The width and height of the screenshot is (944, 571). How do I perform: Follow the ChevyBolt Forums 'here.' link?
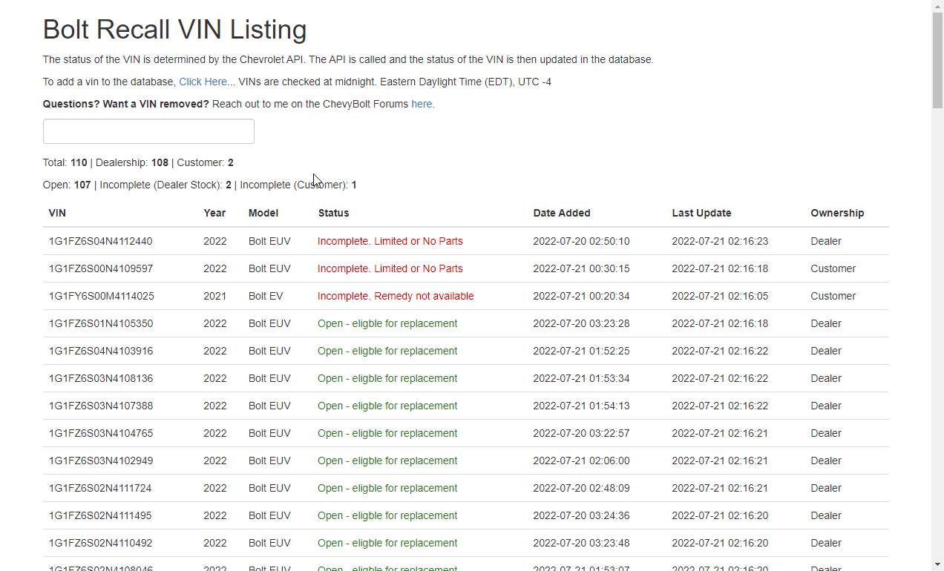click(423, 104)
